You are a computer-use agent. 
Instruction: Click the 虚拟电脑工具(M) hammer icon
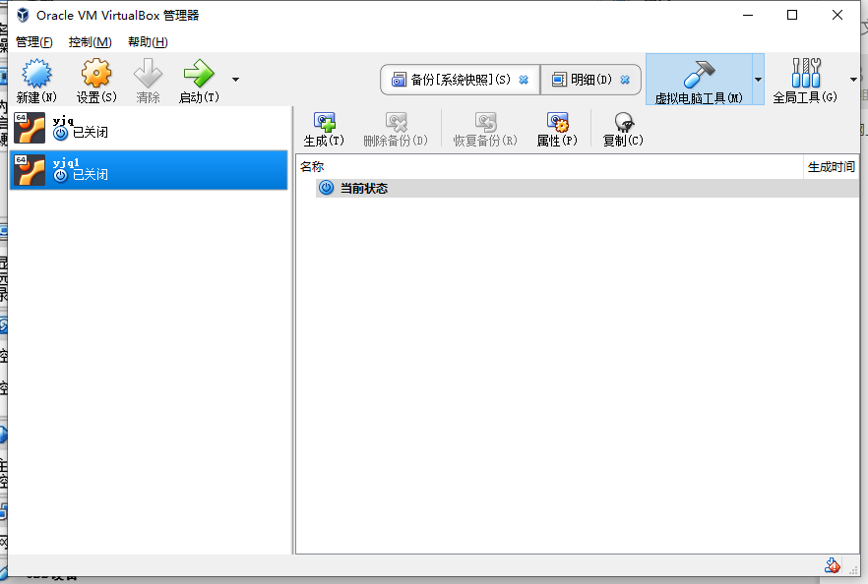699,74
